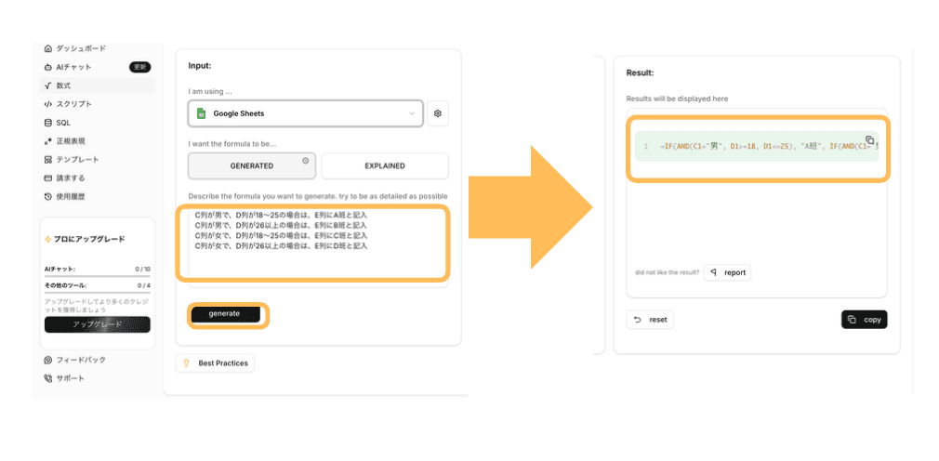Open the スクリプト script generator
Viewport: 939px width, 461px height.
[x=73, y=104]
